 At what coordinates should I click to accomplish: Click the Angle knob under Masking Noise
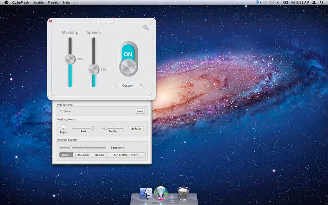pyautogui.click(x=63, y=128)
